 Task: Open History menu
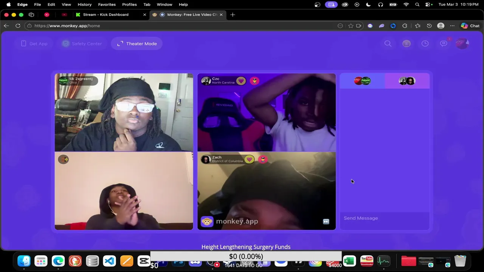pyautogui.click(x=85, y=5)
